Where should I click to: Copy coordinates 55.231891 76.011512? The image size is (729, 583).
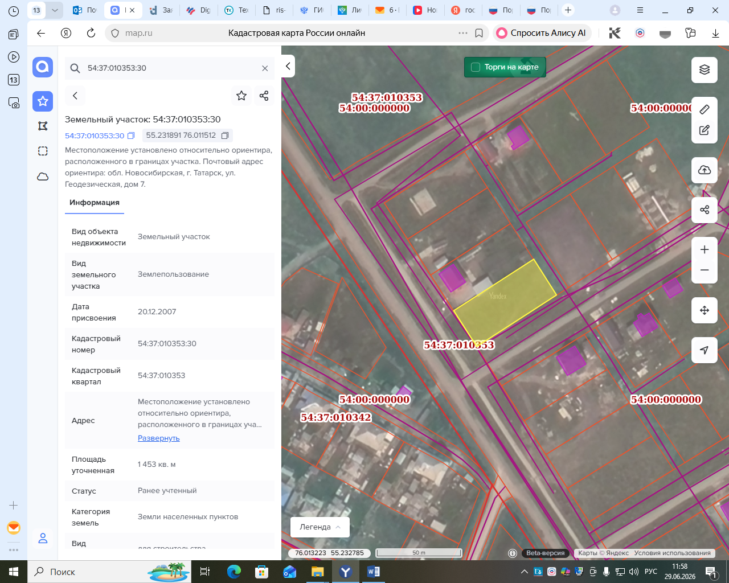tap(225, 136)
